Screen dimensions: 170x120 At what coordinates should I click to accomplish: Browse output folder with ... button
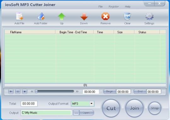tap(76, 113)
